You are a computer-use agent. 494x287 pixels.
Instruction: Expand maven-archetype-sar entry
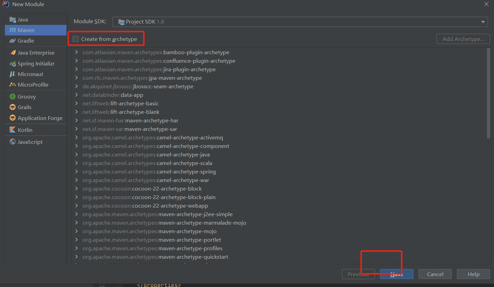tap(76, 129)
